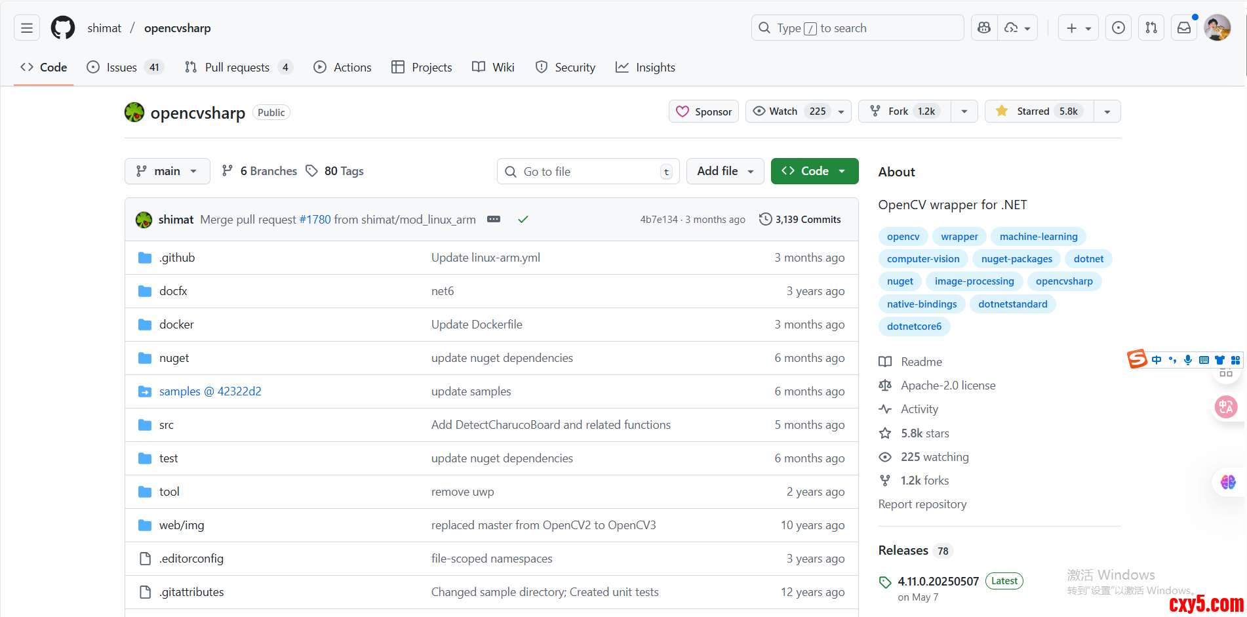Open the Copilot icon in header
Viewport: 1247px width, 617px height.
click(x=984, y=28)
